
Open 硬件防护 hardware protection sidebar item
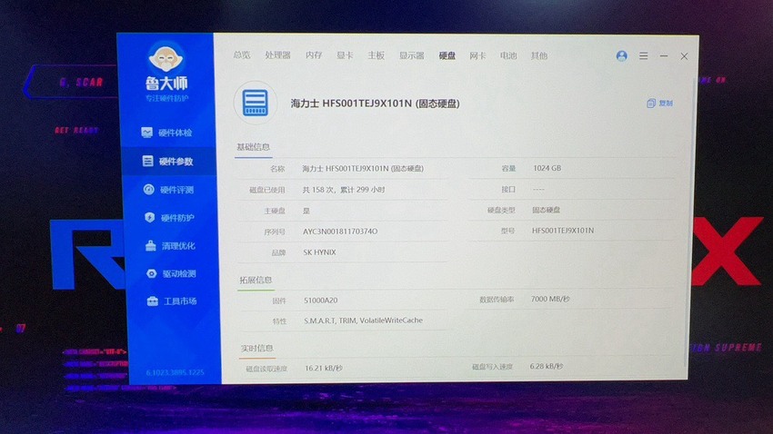coord(169,218)
